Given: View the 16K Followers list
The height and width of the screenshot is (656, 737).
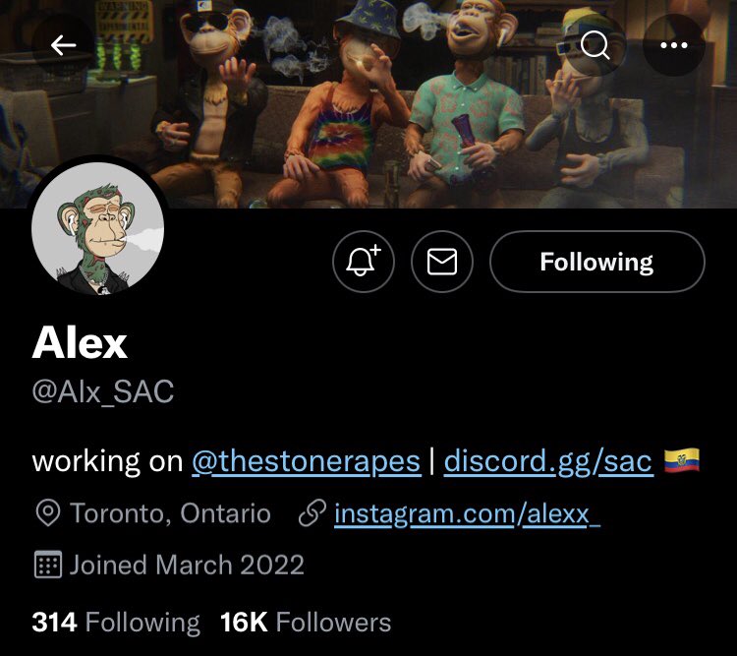Looking at the screenshot, I should coord(306,623).
